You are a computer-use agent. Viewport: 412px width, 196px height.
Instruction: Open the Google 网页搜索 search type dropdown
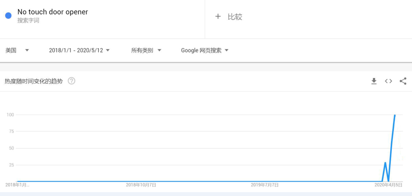point(205,50)
